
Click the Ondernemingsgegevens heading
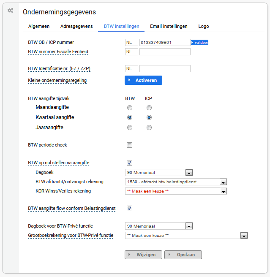pos(59,12)
